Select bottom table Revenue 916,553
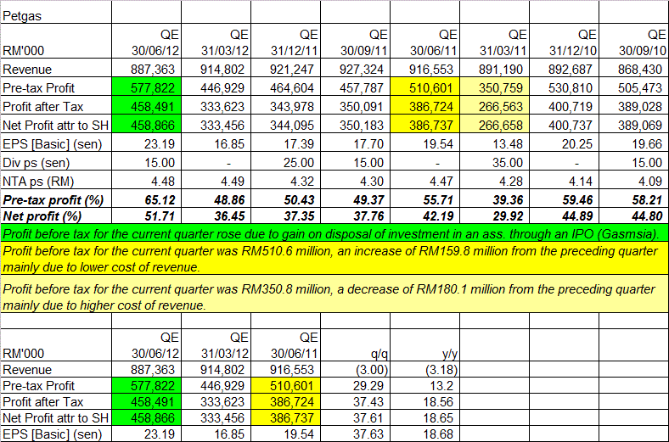The image size is (669, 442). (x=285, y=370)
